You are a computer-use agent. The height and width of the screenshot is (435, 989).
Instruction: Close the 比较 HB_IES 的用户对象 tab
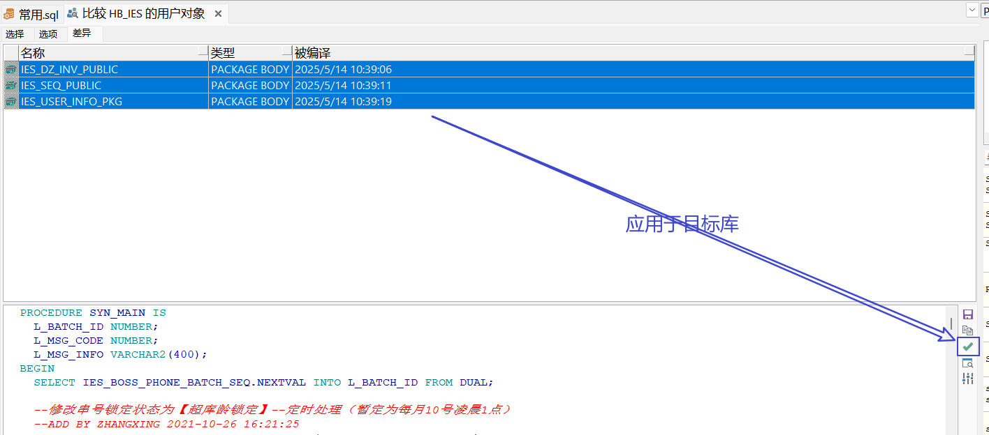(x=219, y=14)
